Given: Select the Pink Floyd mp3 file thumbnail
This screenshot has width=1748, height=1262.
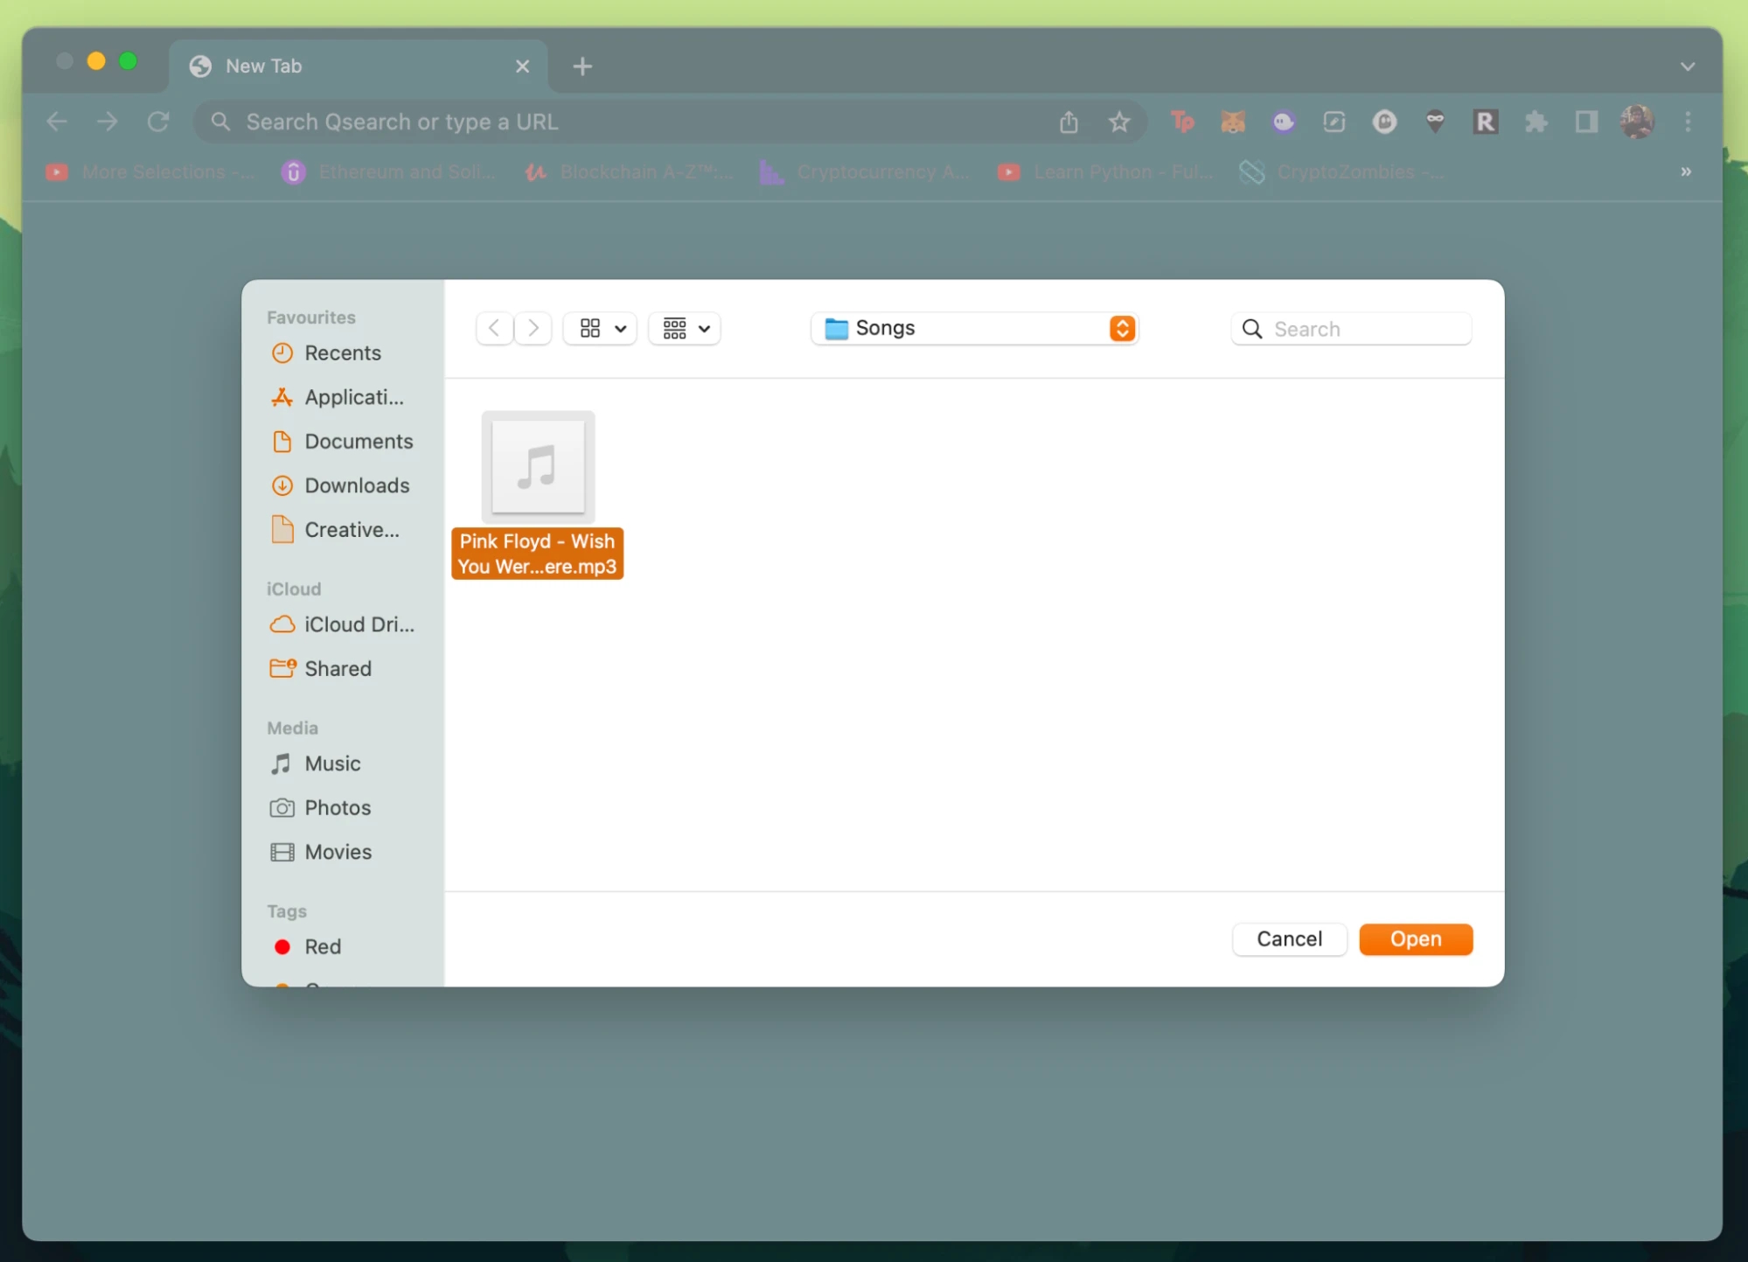Looking at the screenshot, I should (x=537, y=466).
